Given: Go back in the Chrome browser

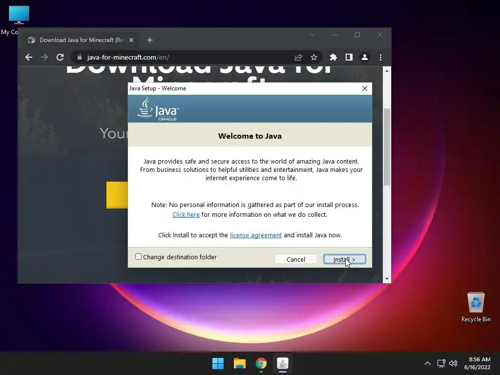Looking at the screenshot, I should (29, 58).
